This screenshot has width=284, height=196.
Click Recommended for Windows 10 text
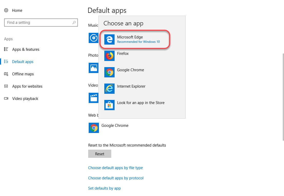pos(138,42)
